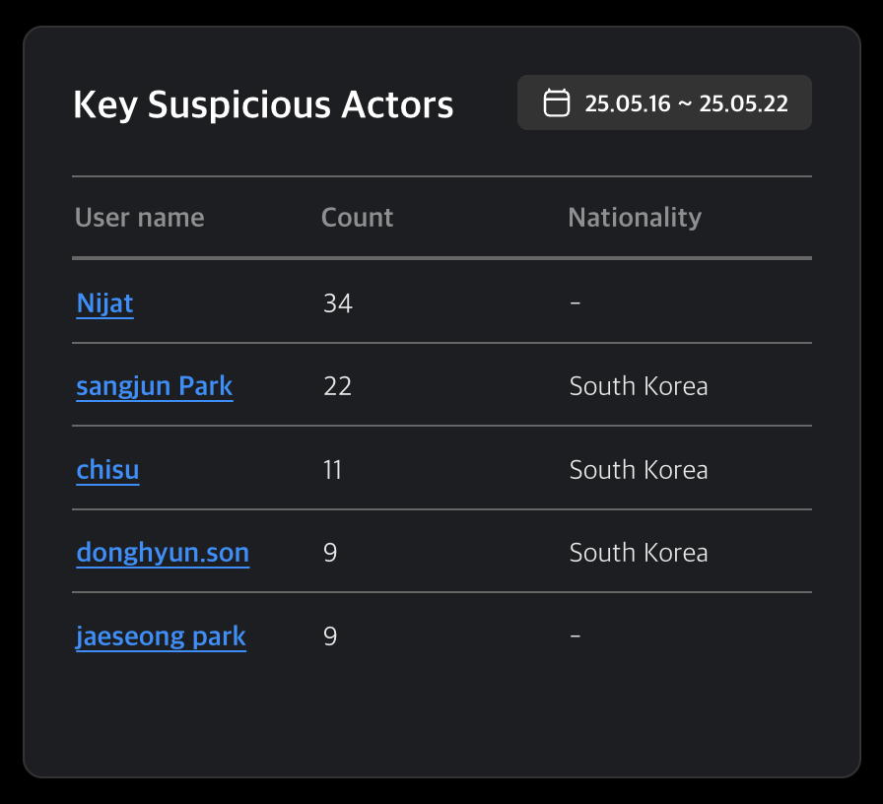The image size is (883, 804).
Task: Open the donghyun.son profile link
Action: (163, 553)
